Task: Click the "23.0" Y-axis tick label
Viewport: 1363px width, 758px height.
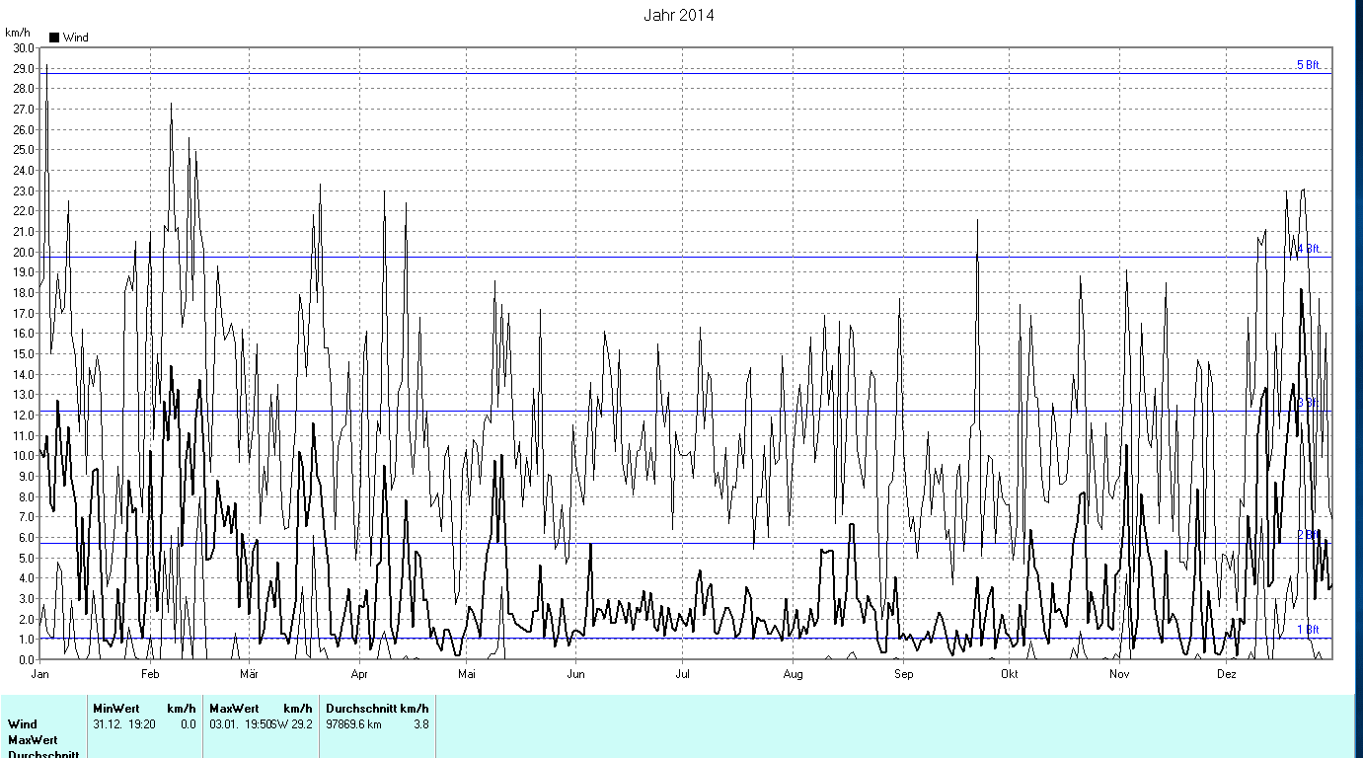Action: [22, 190]
